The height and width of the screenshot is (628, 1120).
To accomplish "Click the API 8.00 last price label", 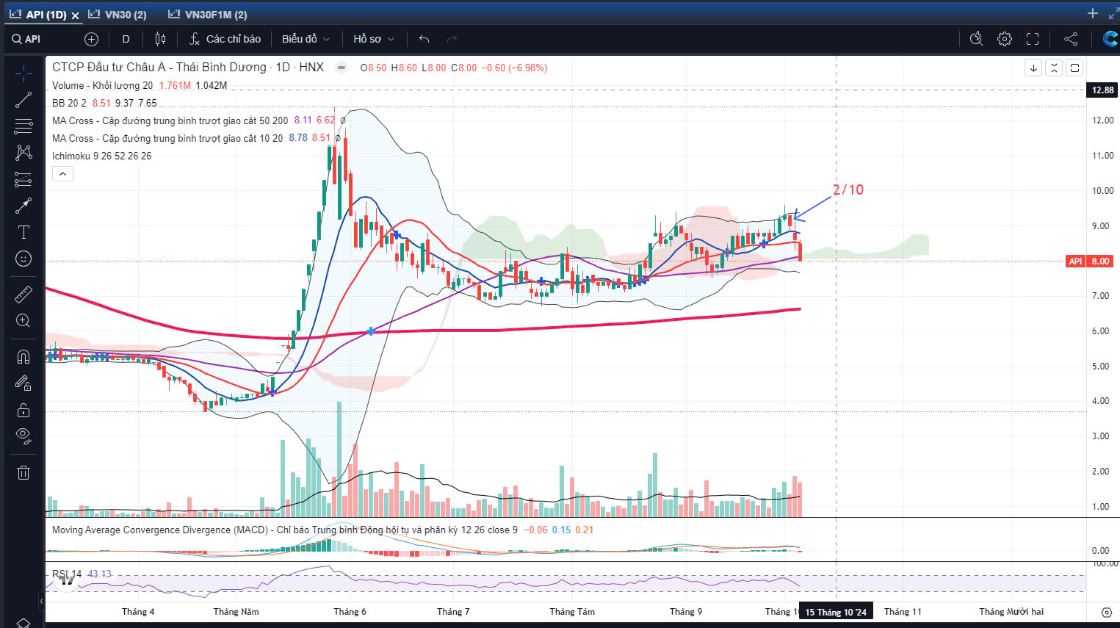I will 1090,261.
